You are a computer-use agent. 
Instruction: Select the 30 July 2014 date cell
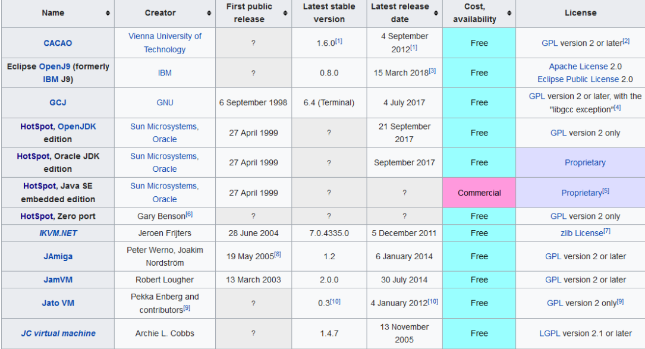pyautogui.click(x=404, y=280)
